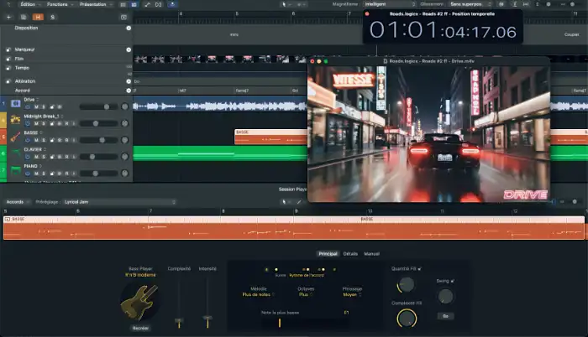Click the Swing 8e button

click(445, 316)
